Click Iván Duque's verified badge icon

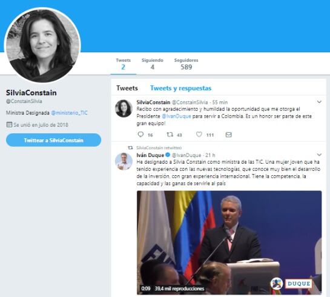tap(168, 155)
